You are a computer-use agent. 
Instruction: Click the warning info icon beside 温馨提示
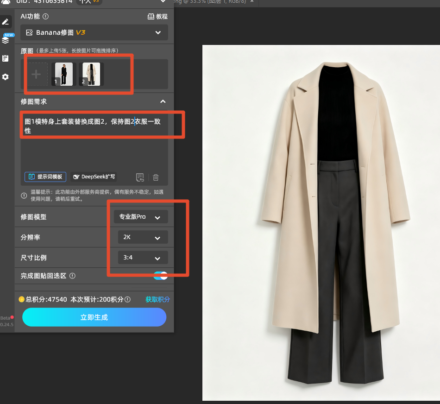[24, 196]
